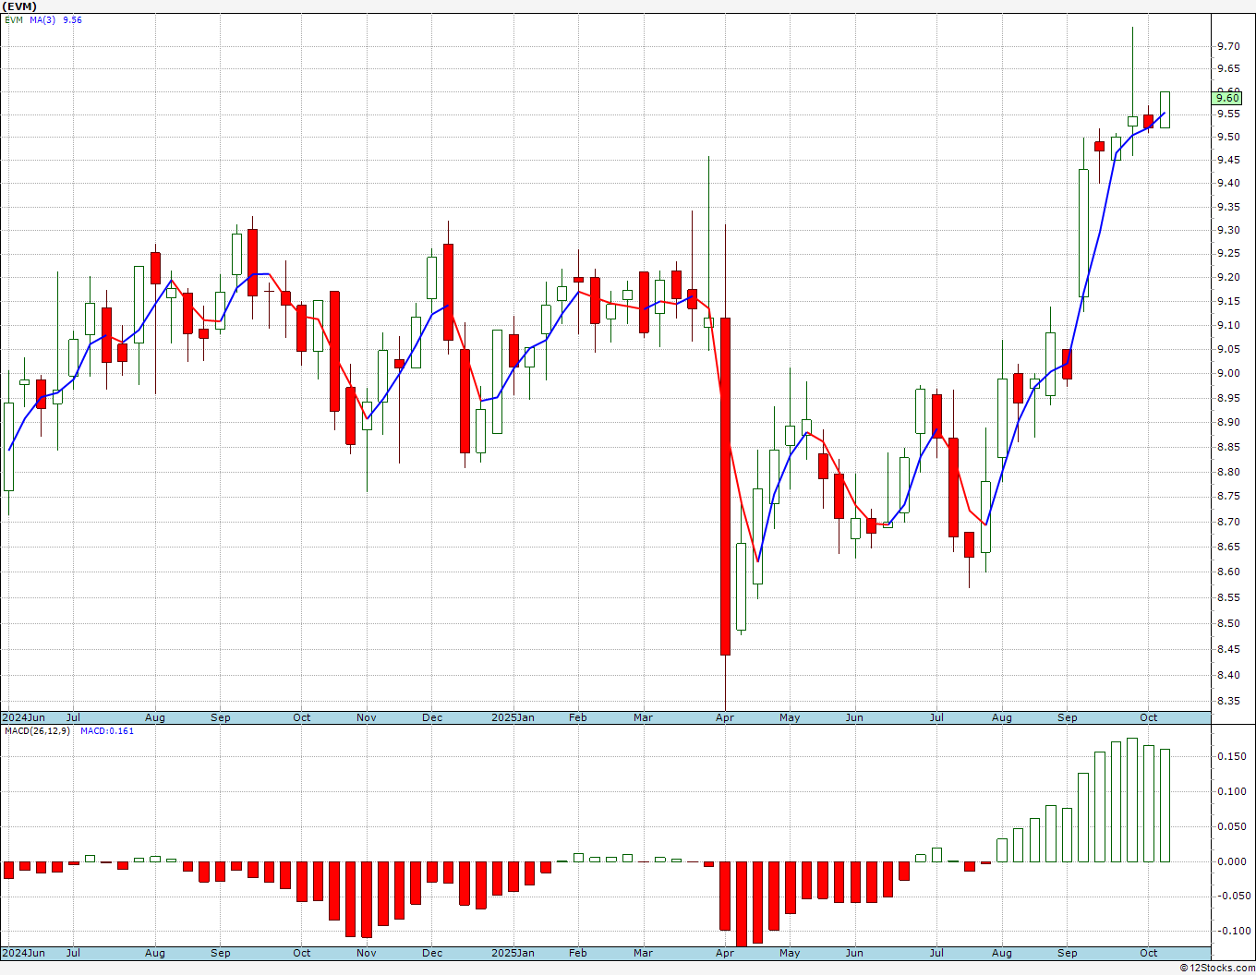
Task: Select the 8.50 price axis label
Action: (x=1228, y=624)
